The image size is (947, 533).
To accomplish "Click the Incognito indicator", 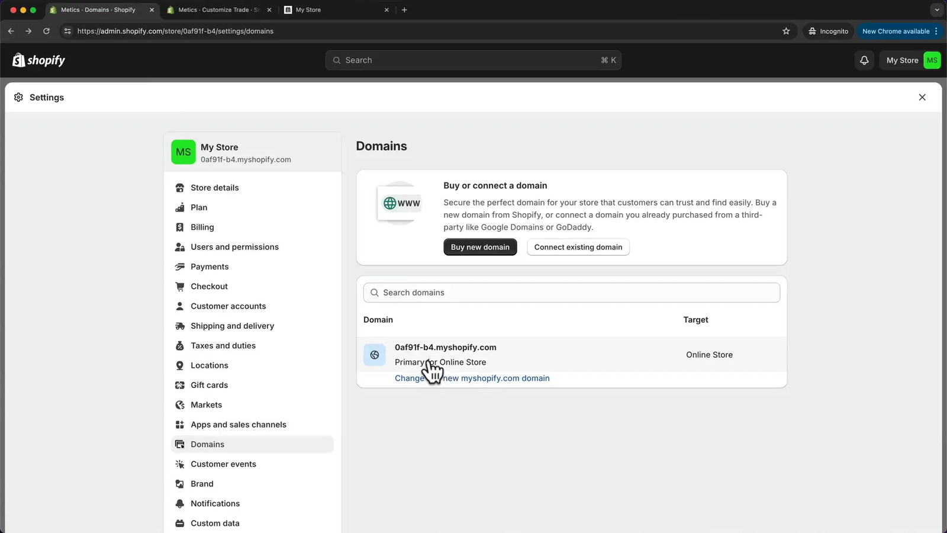I will tap(829, 31).
